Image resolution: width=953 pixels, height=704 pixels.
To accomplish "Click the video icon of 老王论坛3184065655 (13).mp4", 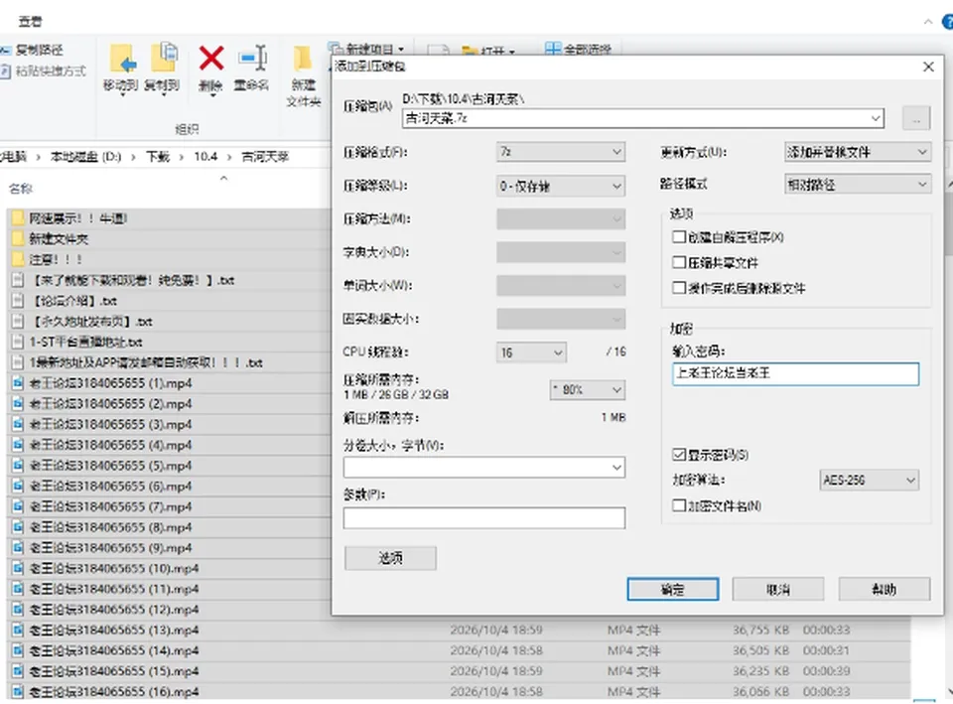I will coord(18,630).
